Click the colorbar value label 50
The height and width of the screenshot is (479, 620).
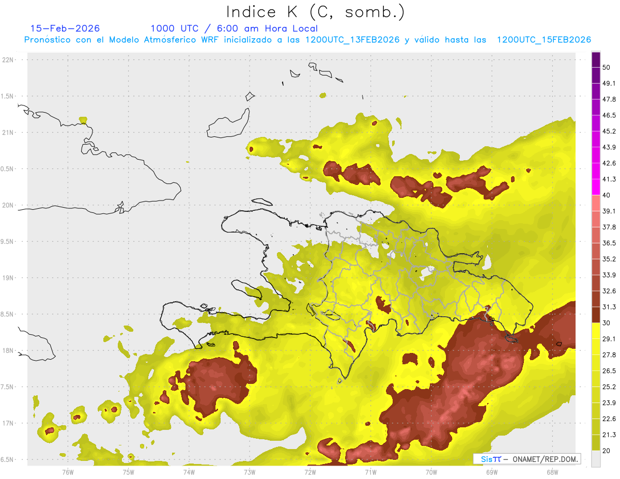606,68
